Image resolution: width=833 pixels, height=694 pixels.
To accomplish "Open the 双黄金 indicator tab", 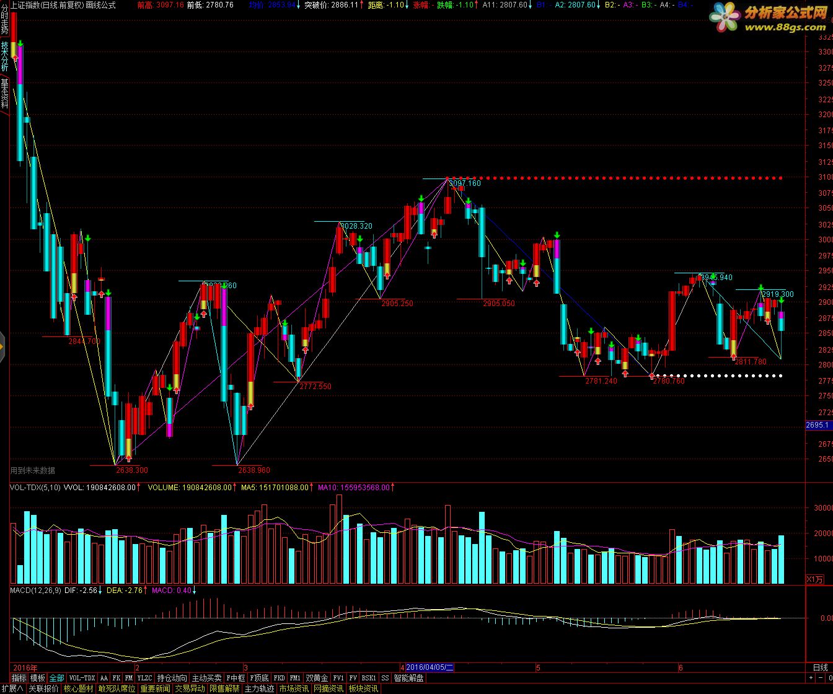I will [x=317, y=679].
